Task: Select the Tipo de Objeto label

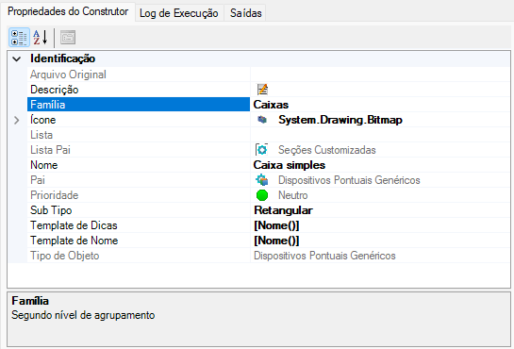Action: [64, 256]
